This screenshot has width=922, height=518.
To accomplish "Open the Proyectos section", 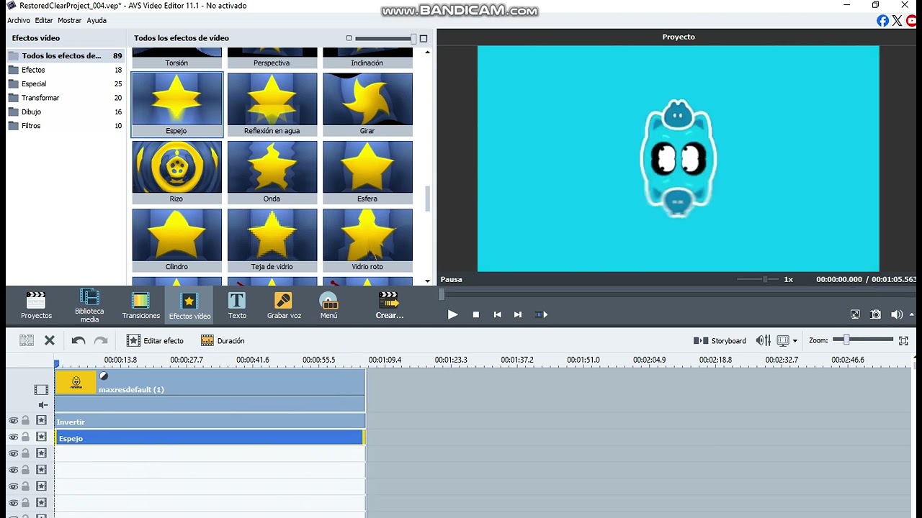I will 36,305.
